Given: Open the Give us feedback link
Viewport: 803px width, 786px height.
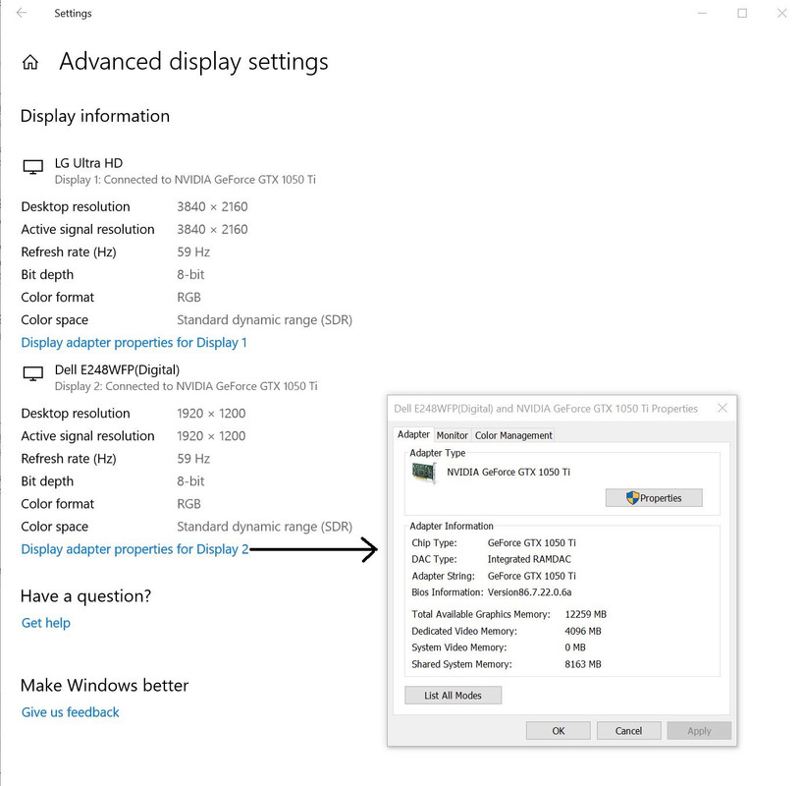Looking at the screenshot, I should [70, 712].
